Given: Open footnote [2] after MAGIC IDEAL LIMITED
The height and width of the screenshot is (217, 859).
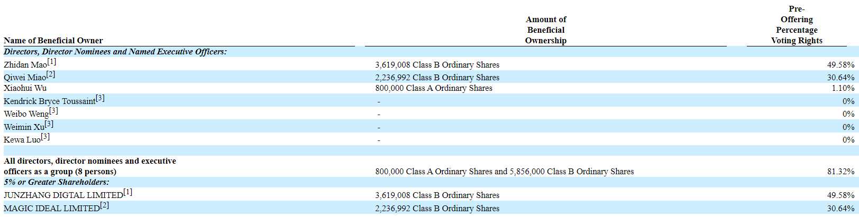Looking at the screenshot, I should [104, 205].
